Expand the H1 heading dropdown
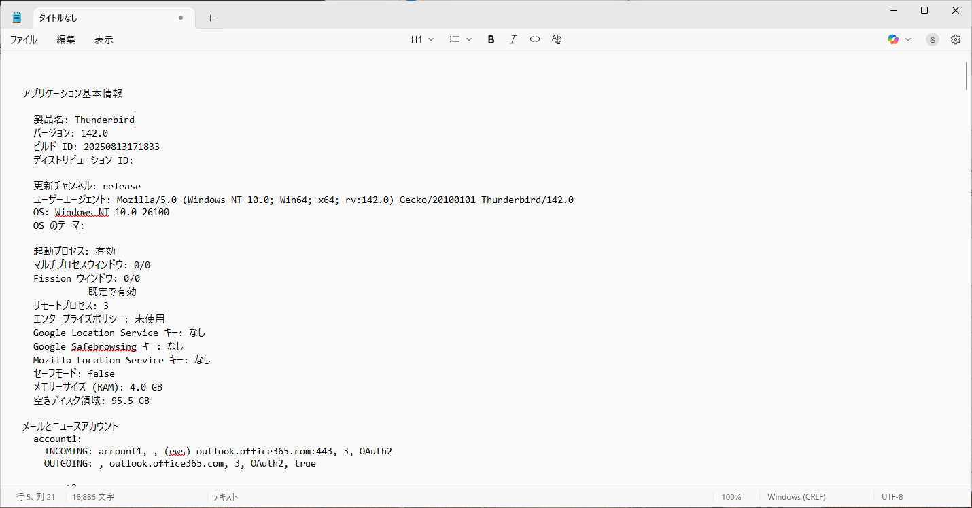Screen dimensions: 972x508 pyautogui.click(x=422, y=39)
